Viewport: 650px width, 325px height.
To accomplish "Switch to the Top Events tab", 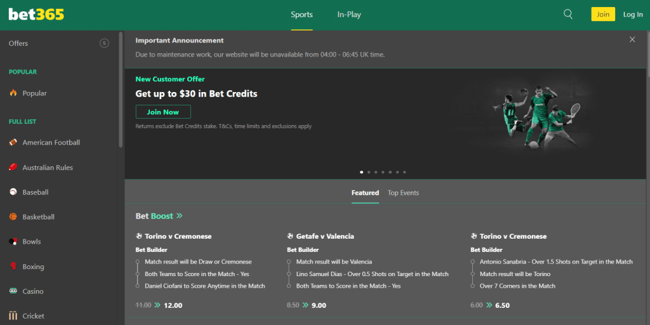I will (403, 193).
